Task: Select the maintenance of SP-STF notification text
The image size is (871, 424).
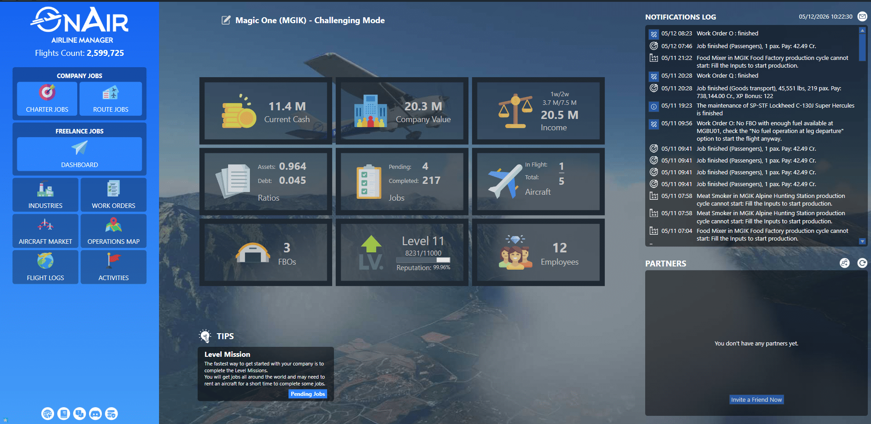Action: (775, 109)
